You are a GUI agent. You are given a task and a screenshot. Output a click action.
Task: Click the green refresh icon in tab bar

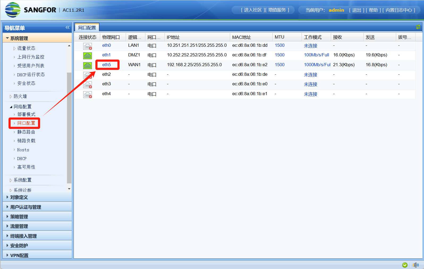(418, 27)
